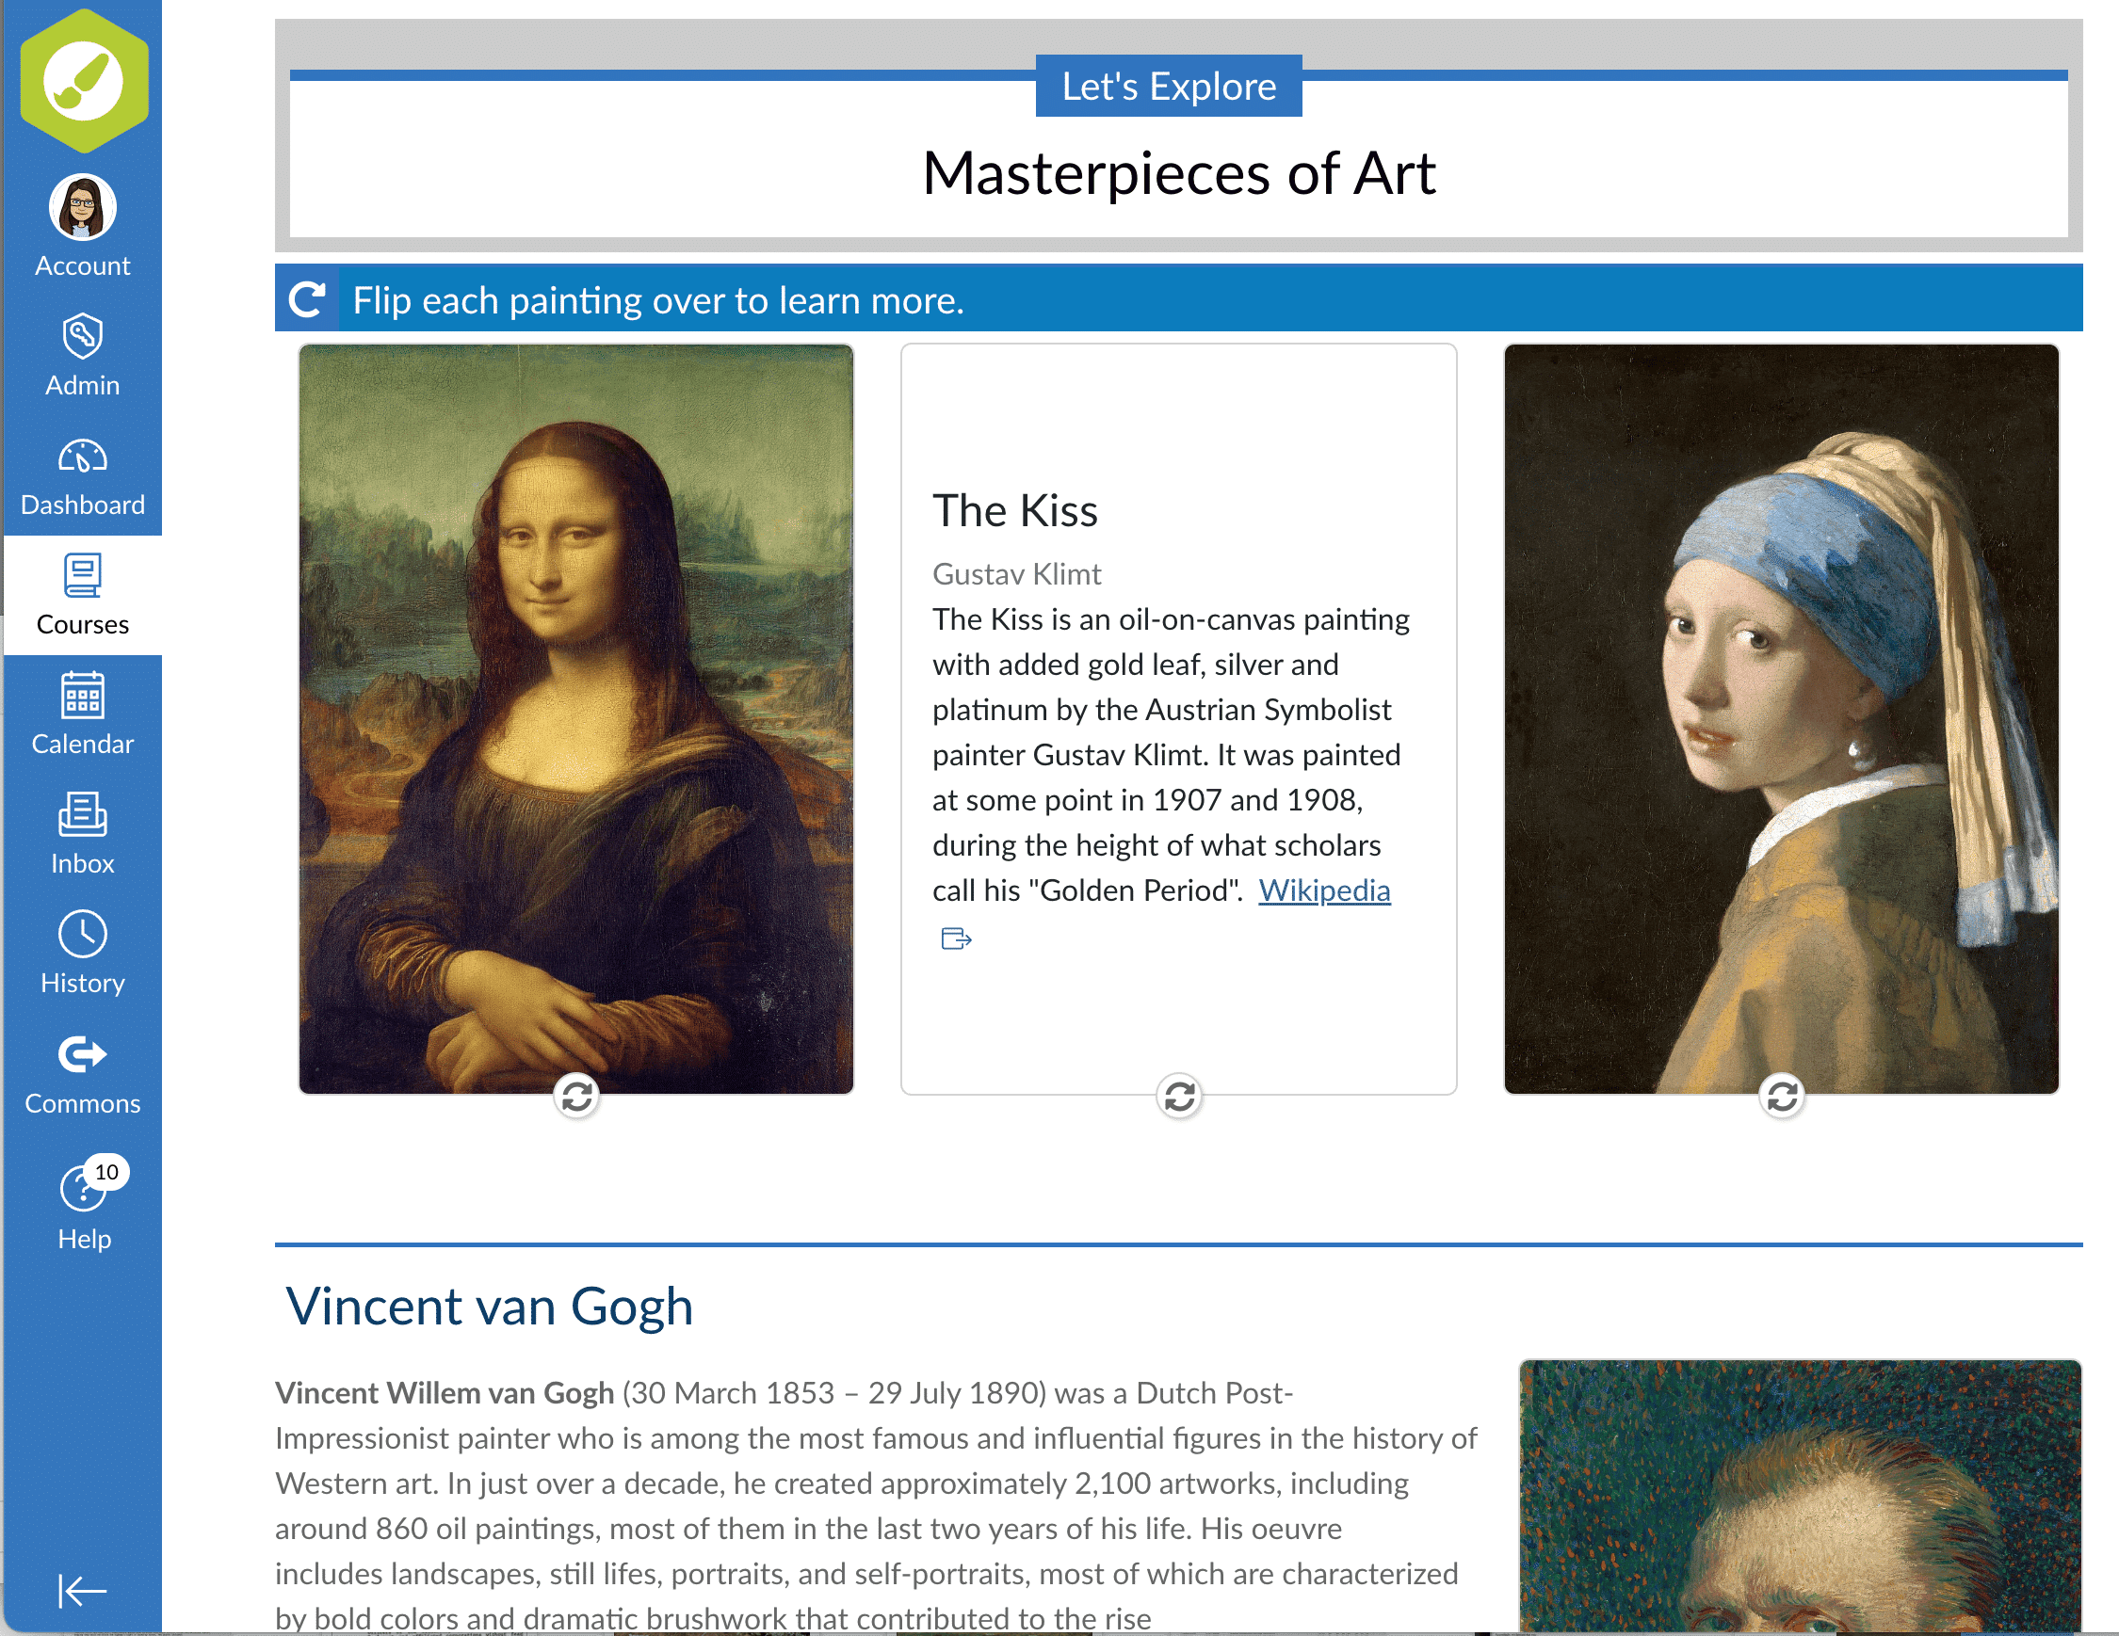Click the Girl with a Pearl Earring painting

click(1780, 717)
